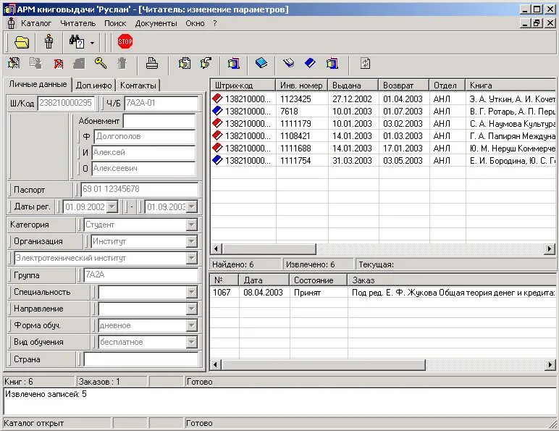This screenshot has width=559, height=431.
Task: Sort by the Инв. номер column header
Action: click(301, 85)
